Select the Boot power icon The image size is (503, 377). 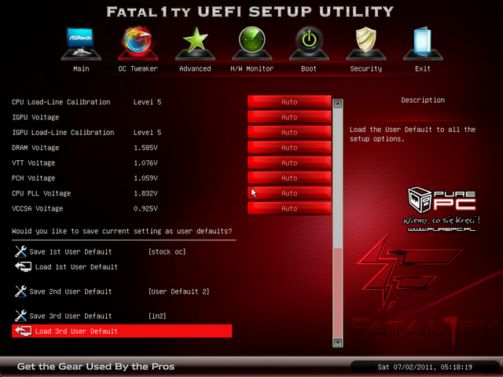[309, 44]
